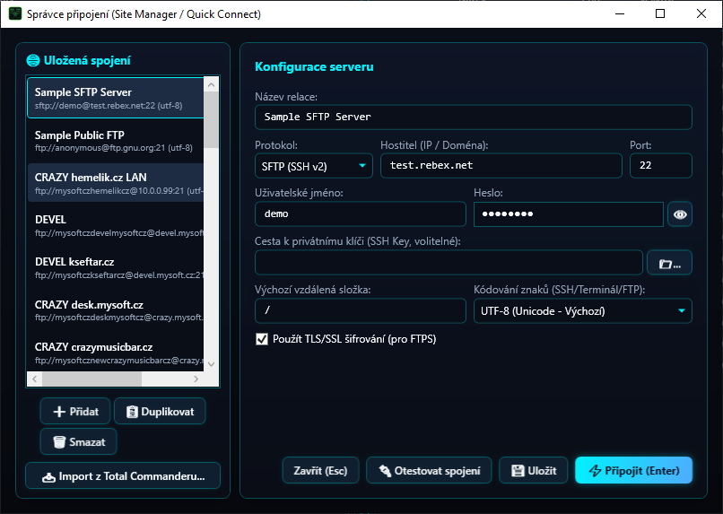723x514 pixels.
Task: Focus the Uživatelské jméno field
Action: click(x=361, y=213)
